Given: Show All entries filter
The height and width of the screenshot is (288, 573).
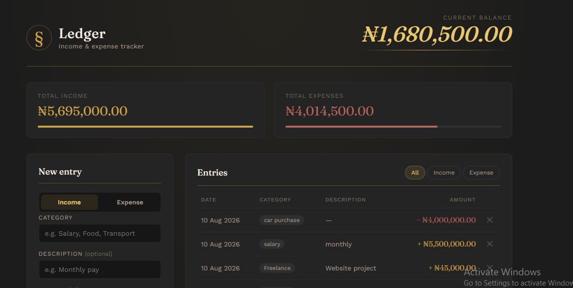Looking at the screenshot, I should pos(415,173).
